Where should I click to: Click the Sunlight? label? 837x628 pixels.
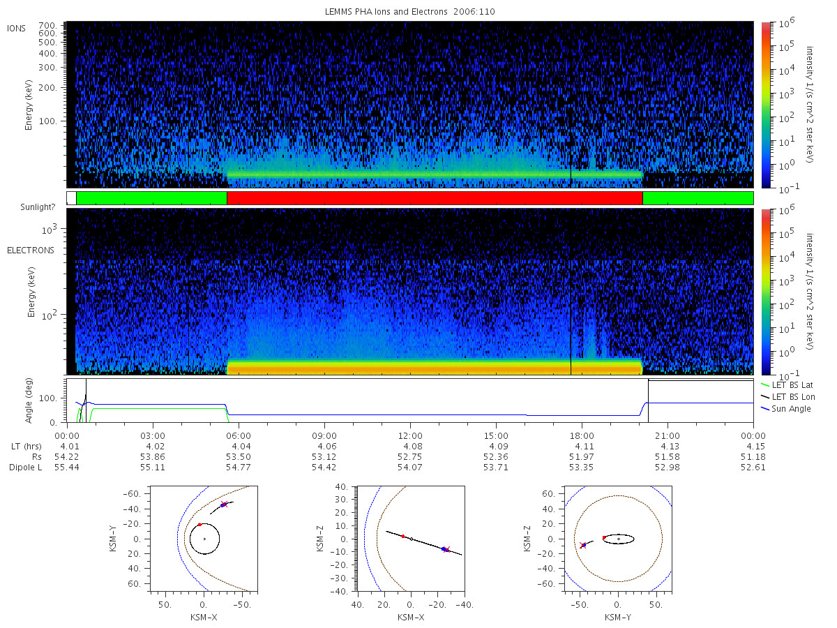[27, 207]
